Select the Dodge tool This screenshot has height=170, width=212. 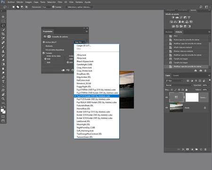[3, 73]
